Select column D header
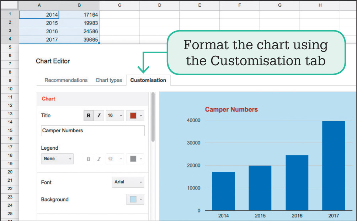Image resolution: width=357 pixels, height=221 pixels. pyautogui.click(x=159, y=5)
